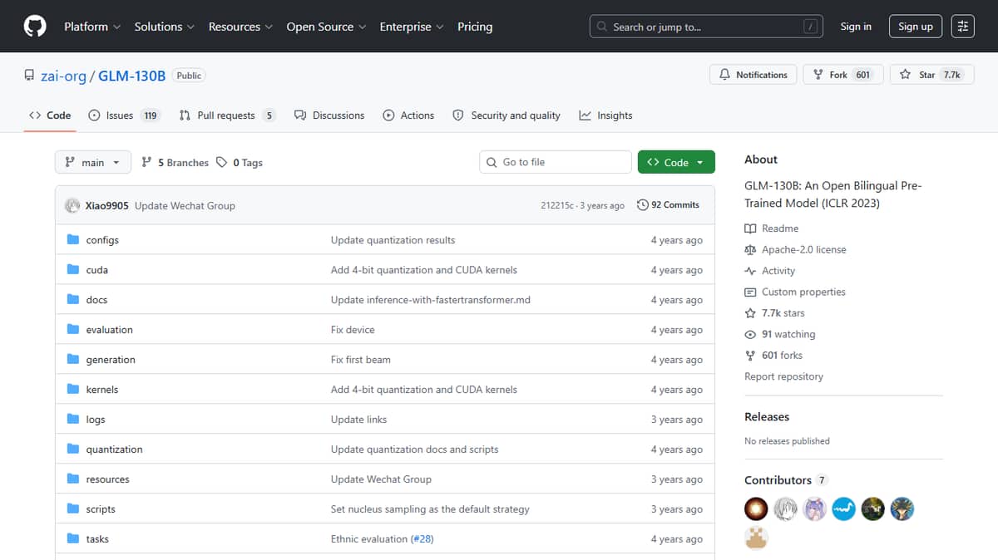Click the Activity pulse icon
This screenshot has width=998, height=560.
750,271
